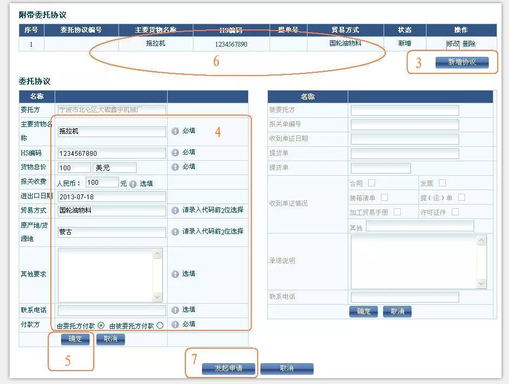Click 确定 button under the 委托协议 form
The height and width of the screenshot is (384, 509).
click(x=76, y=339)
